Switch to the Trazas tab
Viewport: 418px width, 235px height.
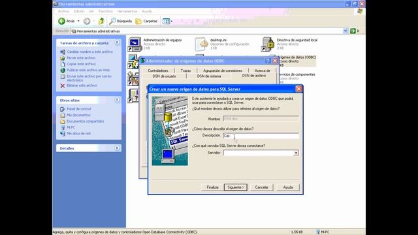click(x=185, y=70)
